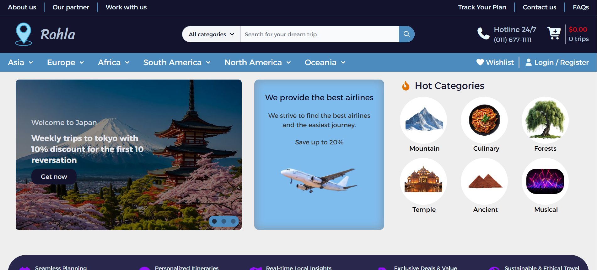Expand the Asia destinations menu
This screenshot has width=597, height=270.
click(x=20, y=62)
